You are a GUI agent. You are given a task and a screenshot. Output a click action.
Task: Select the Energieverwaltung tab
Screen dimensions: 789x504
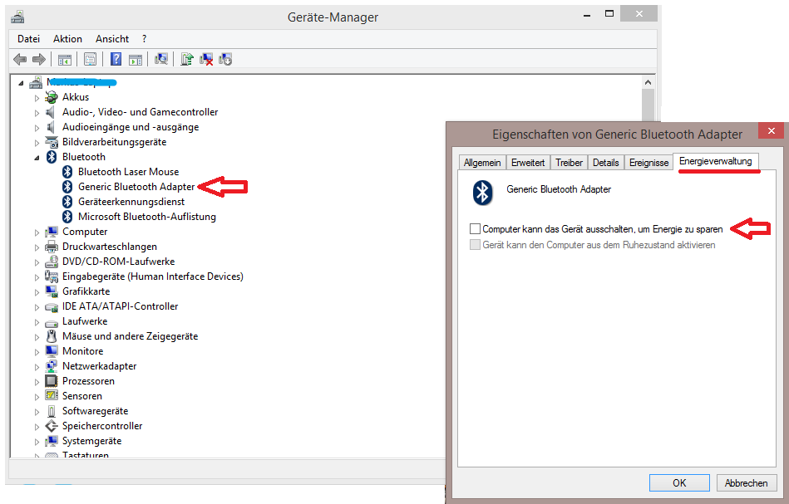[x=716, y=161]
